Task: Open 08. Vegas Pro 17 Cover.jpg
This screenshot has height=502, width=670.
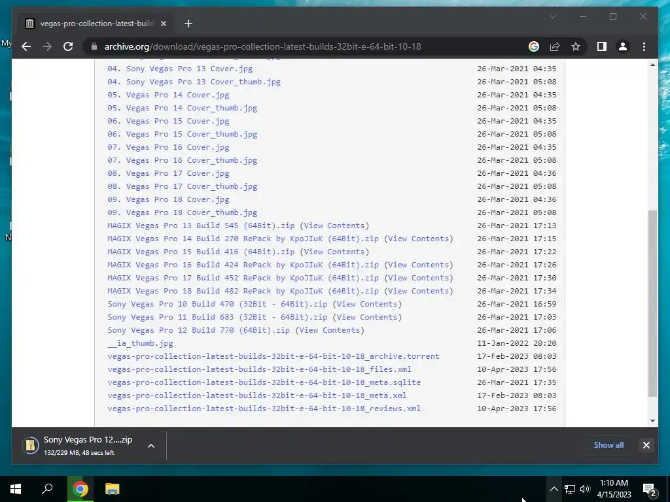Action: (168, 173)
